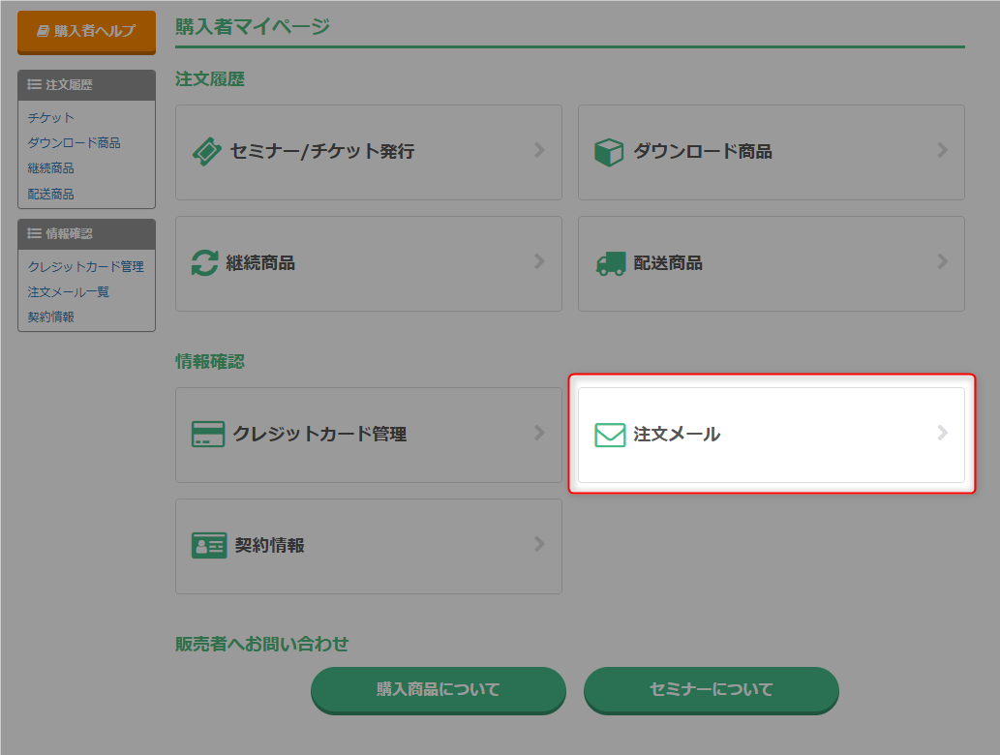Click the list icon beside sidebar 注文履歴 header
This screenshot has width=1000, height=755.
click(34, 85)
